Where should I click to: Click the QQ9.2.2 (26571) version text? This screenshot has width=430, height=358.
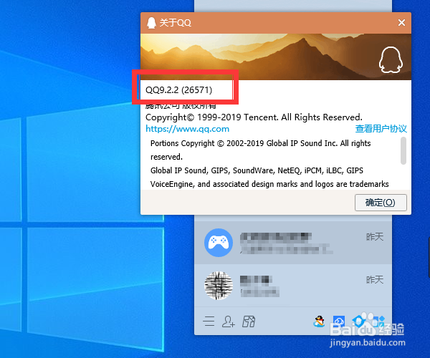[x=178, y=89]
